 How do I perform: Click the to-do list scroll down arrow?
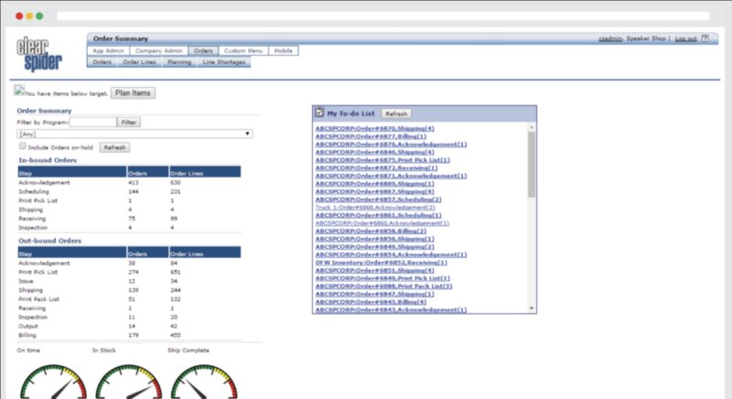click(x=532, y=309)
